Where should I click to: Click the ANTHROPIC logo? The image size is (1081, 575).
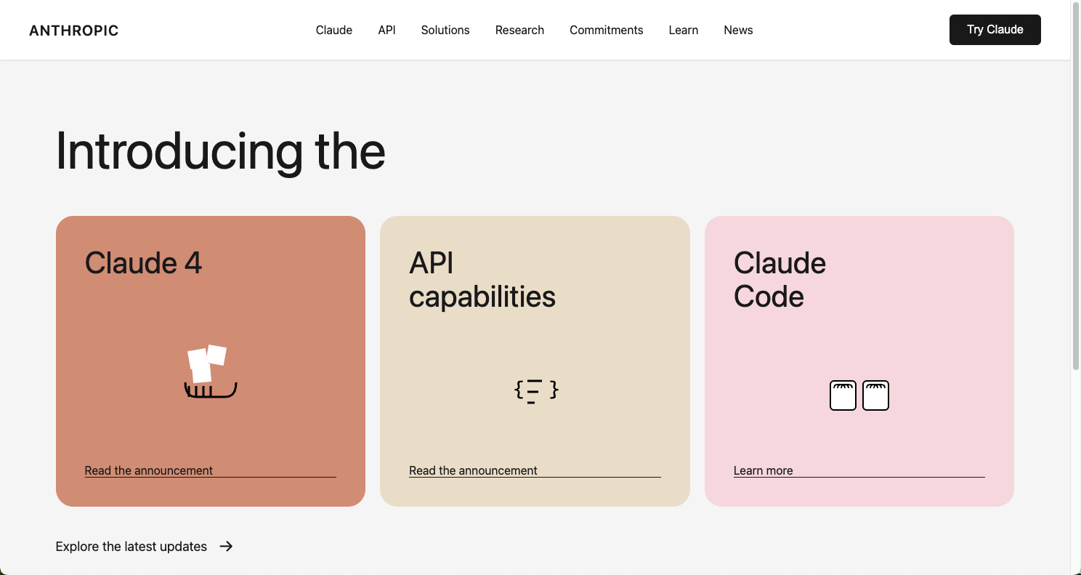coord(73,31)
